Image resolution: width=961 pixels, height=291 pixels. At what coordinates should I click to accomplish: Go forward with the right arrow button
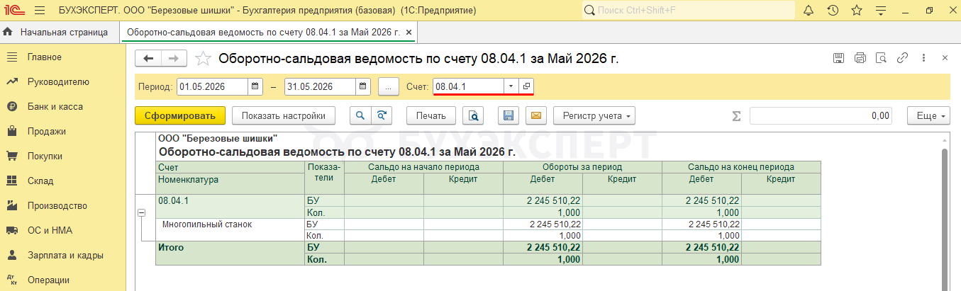[x=174, y=59]
